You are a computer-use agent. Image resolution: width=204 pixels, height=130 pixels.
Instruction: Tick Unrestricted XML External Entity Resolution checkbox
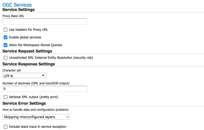click(6, 58)
